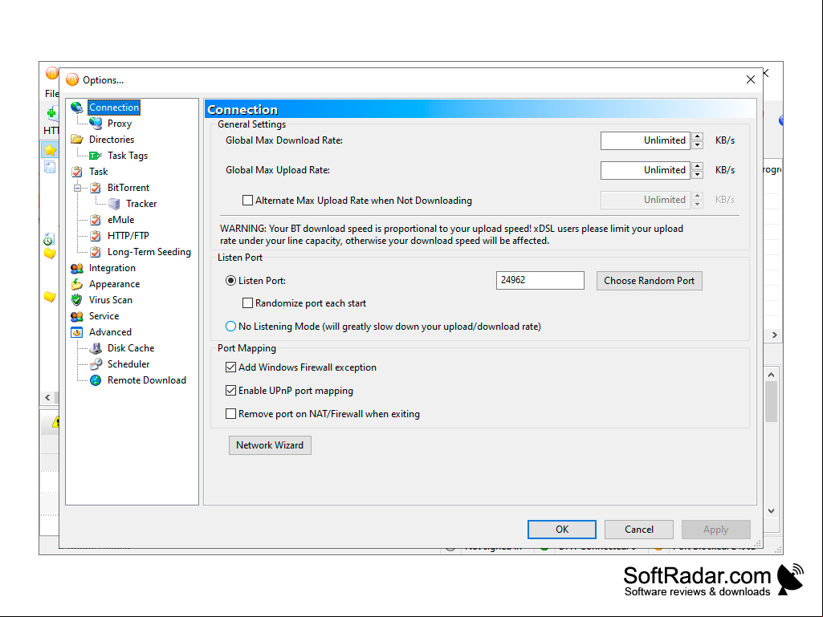Disable Enable UPnP port mapping

point(230,391)
